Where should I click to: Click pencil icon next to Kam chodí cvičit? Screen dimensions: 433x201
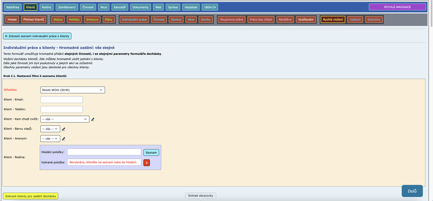(93, 119)
